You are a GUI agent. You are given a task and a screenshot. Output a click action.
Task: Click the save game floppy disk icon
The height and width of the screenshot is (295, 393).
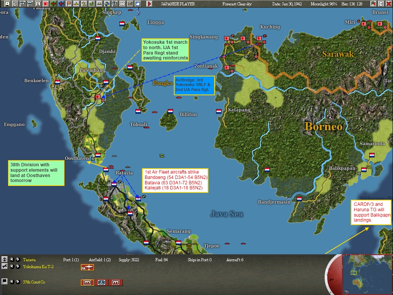point(7,3)
